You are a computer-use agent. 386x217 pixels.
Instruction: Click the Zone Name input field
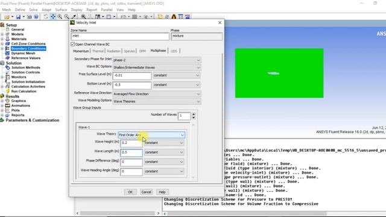tap(120, 36)
